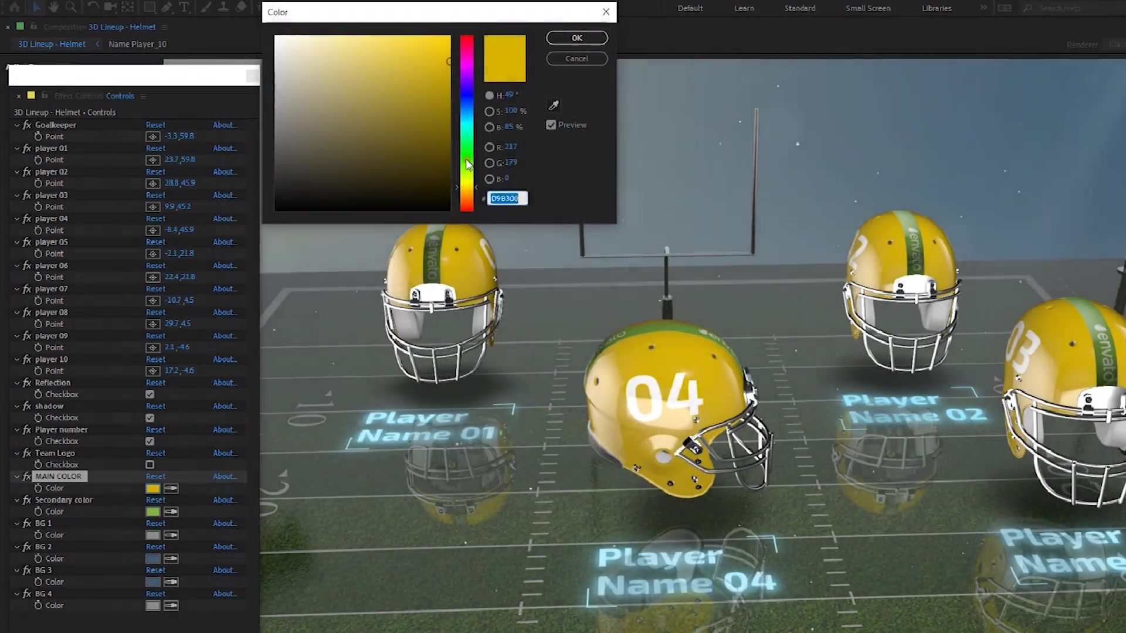Switch to the Learn workspace

(x=744, y=8)
